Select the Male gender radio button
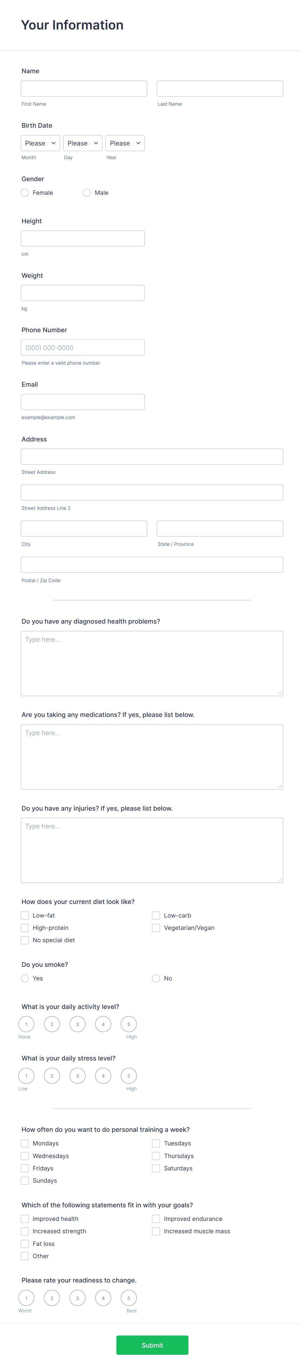Image resolution: width=301 pixels, height=1371 pixels. click(86, 193)
